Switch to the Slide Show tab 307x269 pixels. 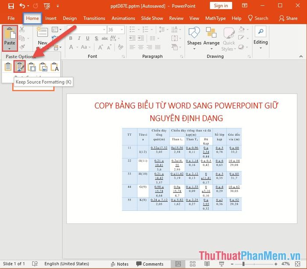152,18
